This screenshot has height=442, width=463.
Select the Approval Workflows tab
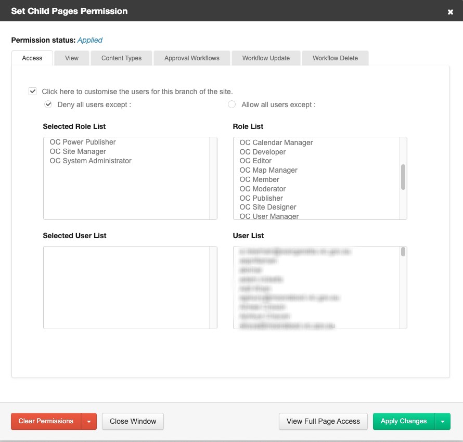pyautogui.click(x=191, y=58)
